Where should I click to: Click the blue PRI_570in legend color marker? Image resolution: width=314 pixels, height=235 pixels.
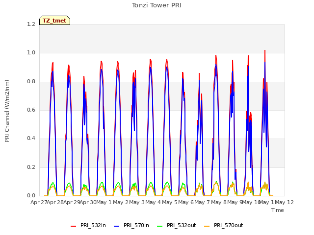click(117, 226)
